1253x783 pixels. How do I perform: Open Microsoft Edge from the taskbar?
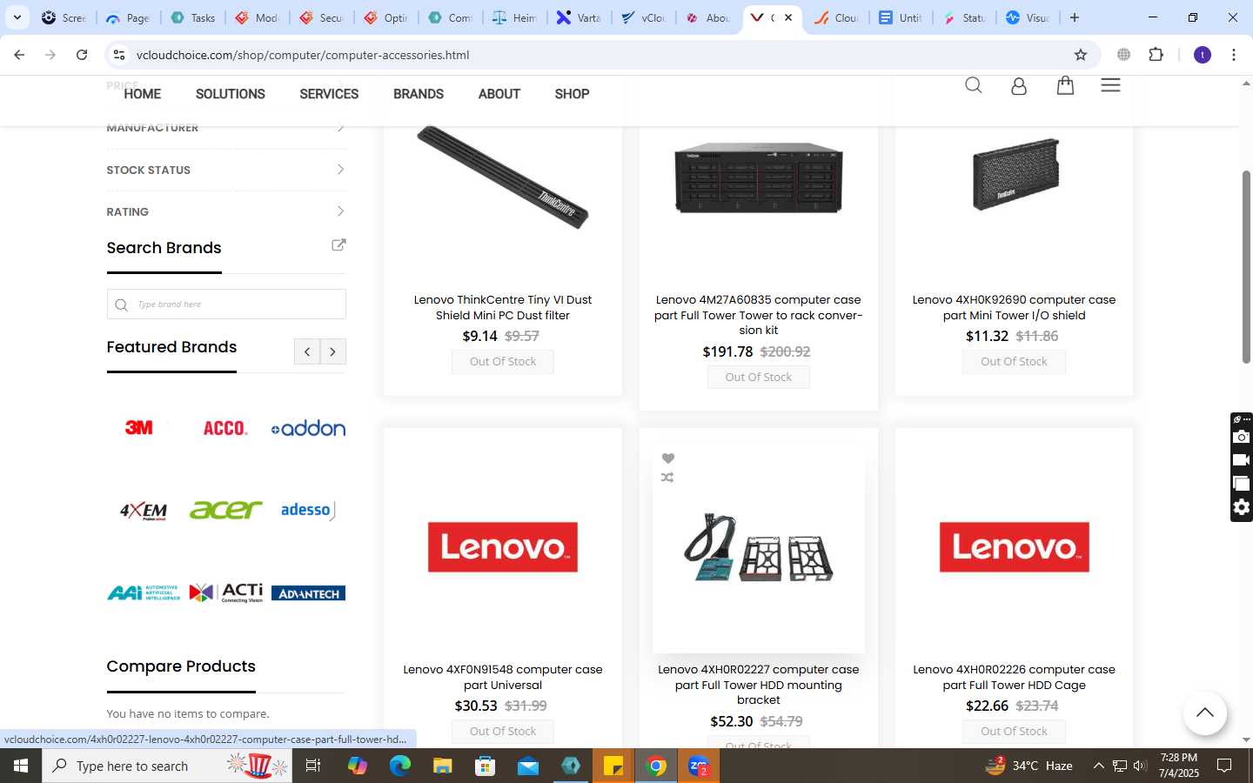[x=400, y=766]
